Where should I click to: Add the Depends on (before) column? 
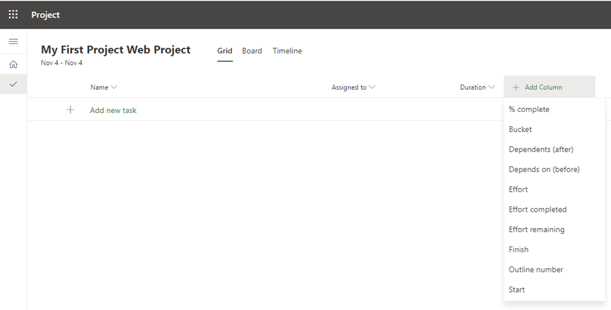coord(544,170)
